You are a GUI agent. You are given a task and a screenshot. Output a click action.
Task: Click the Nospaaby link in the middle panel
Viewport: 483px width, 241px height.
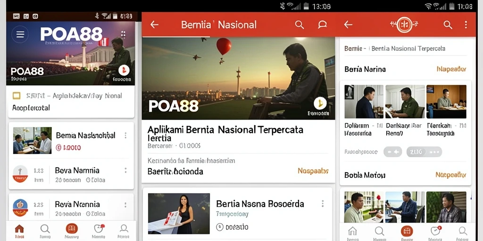[313, 171]
